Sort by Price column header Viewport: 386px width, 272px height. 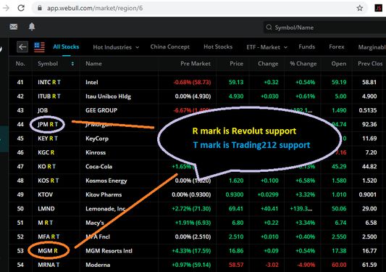coord(236,64)
